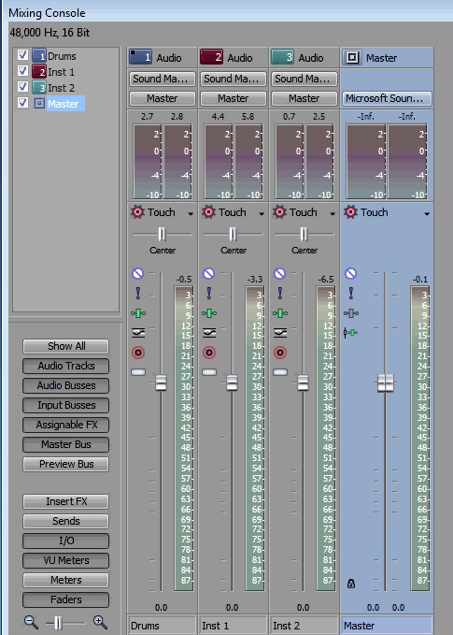
Task: Open Track FX on Inst 1 strip
Action: pyautogui.click(x=209, y=313)
